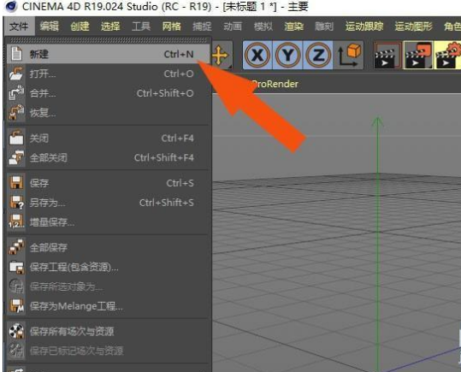Toggle the Z axis lock

[318, 55]
